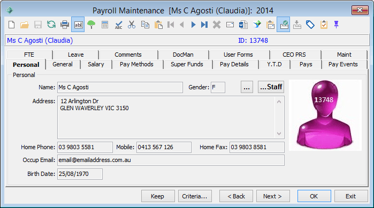
Task: Click the Home Fax field
Action: 257,147
